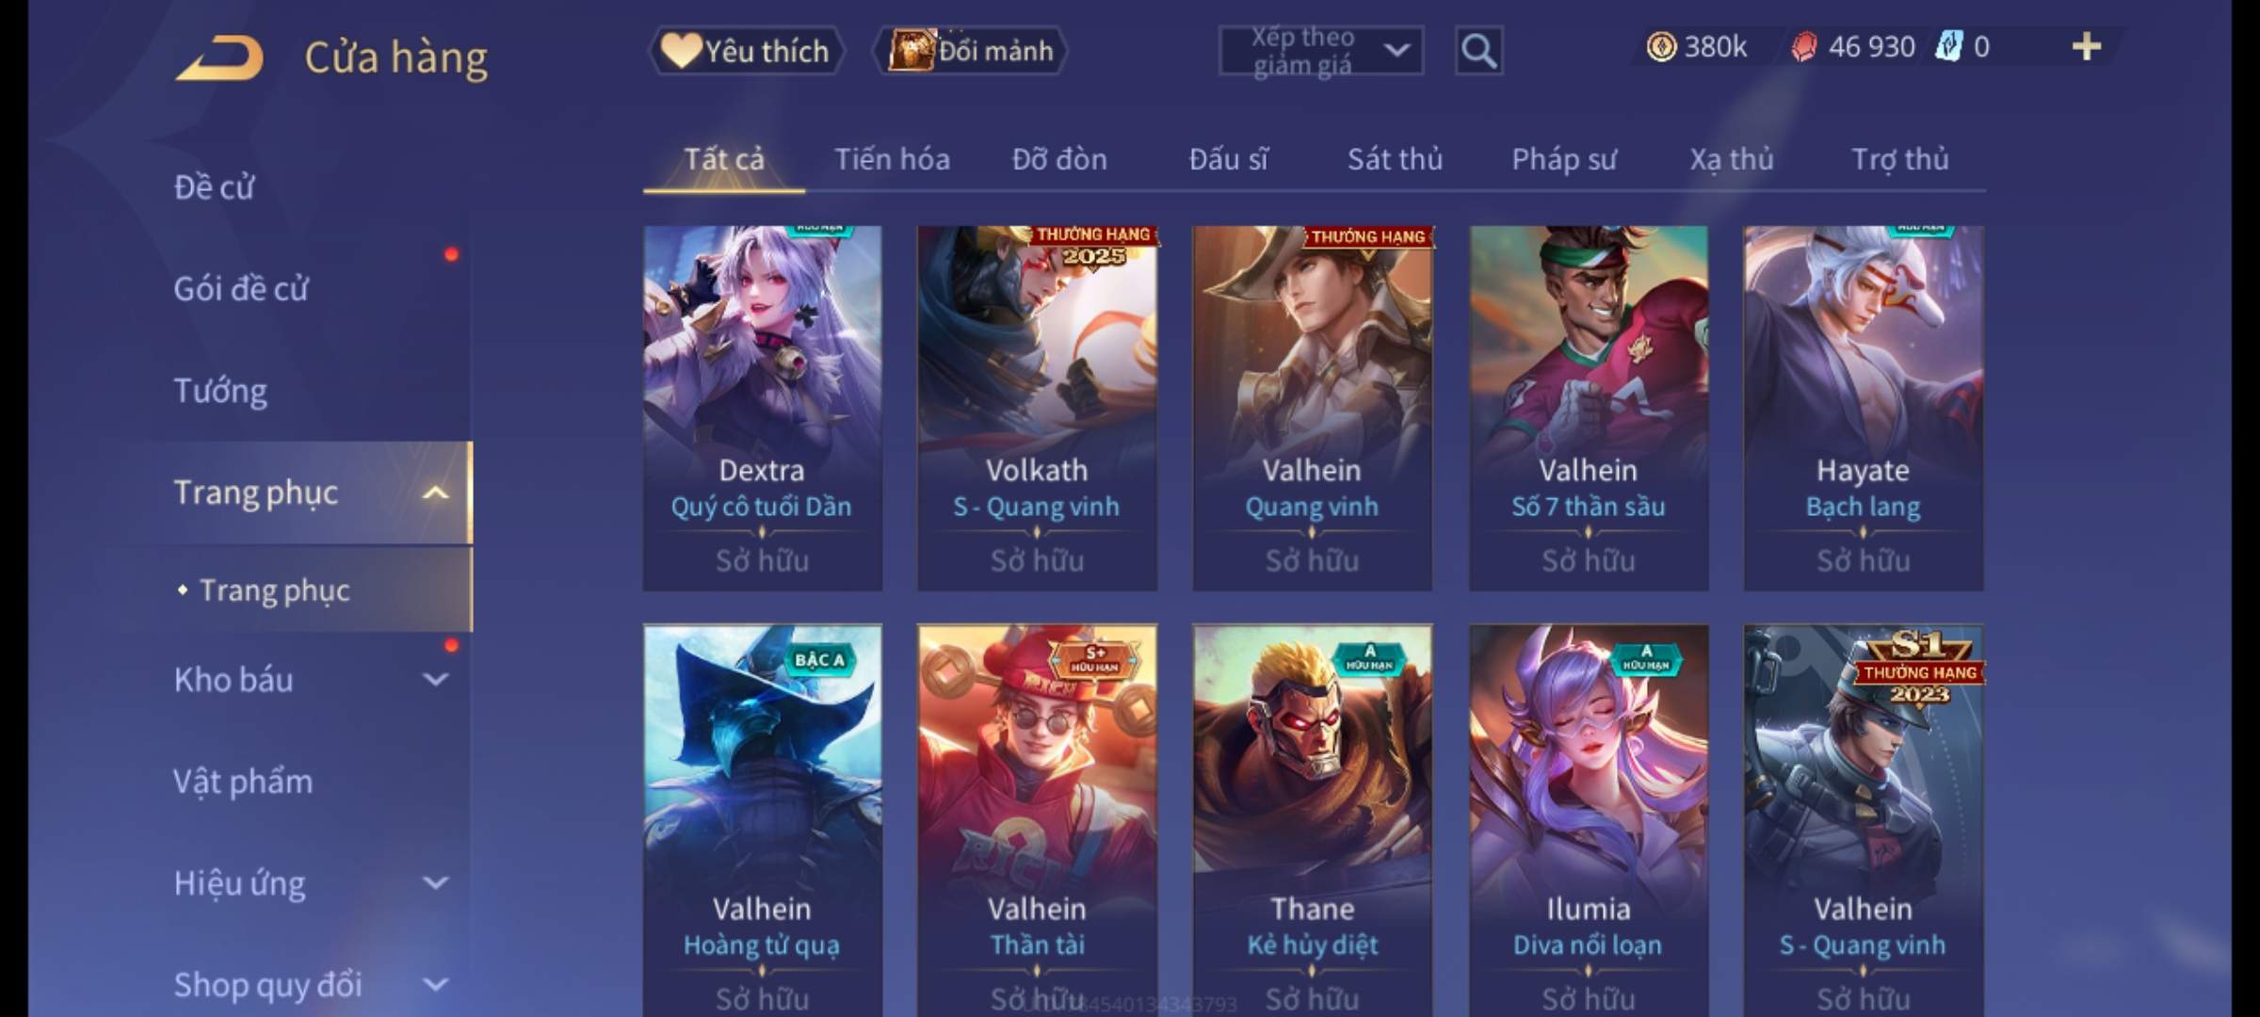Tap the blue voucher currency icon

point(1948,46)
